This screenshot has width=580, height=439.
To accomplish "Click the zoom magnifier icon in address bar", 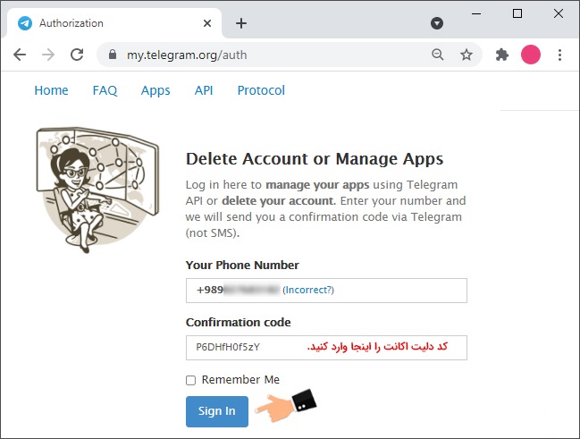I will 438,55.
